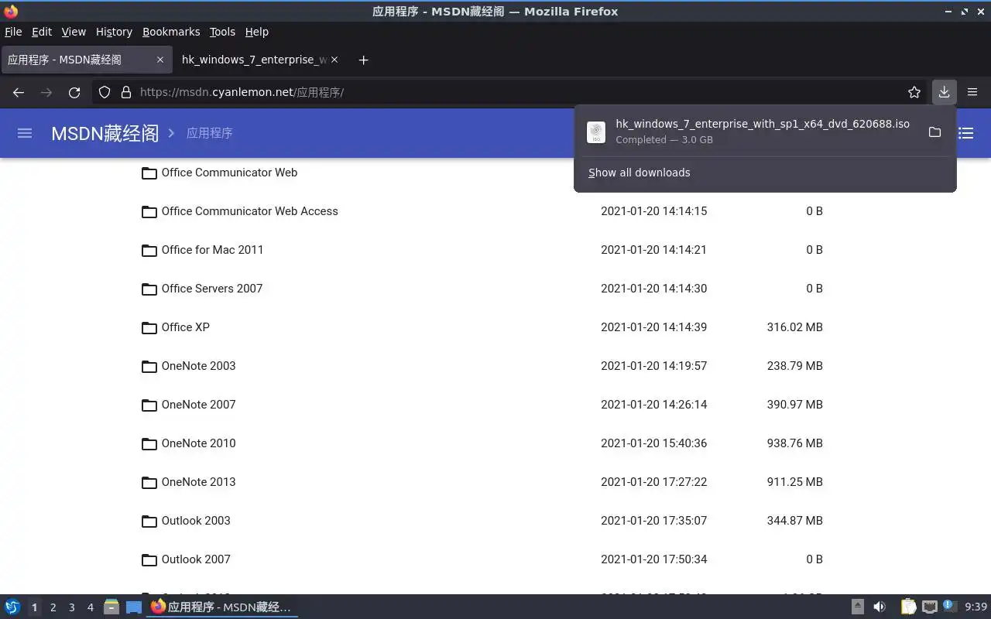Click folder icon of Office XP
This screenshot has width=991, height=619.
coord(149,328)
